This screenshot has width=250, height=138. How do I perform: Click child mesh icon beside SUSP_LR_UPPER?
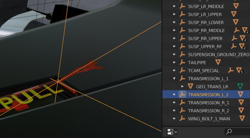tap(234, 14)
